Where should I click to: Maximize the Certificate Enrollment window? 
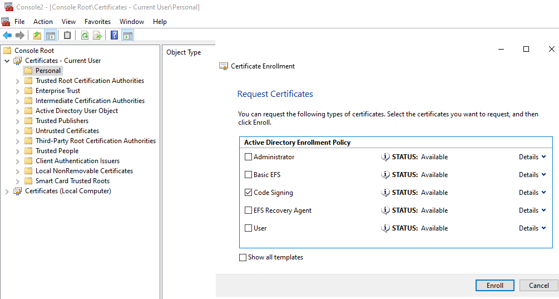point(526,49)
